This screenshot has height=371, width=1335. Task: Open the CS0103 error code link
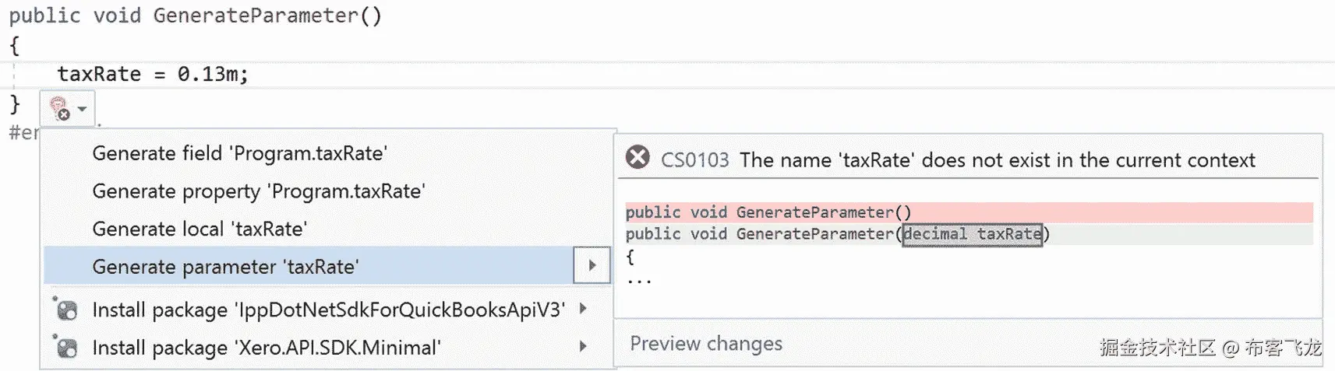(694, 160)
